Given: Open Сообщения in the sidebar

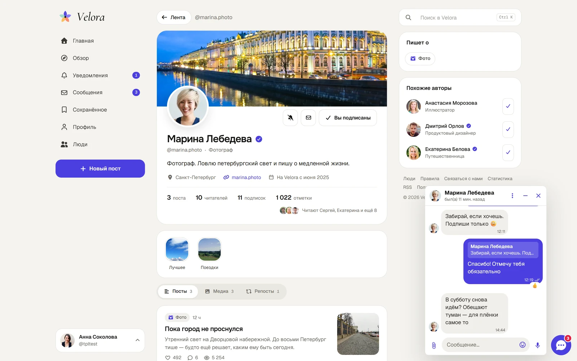Looking at the screenshot, I should pyautogui.click(x=100, y=92).
